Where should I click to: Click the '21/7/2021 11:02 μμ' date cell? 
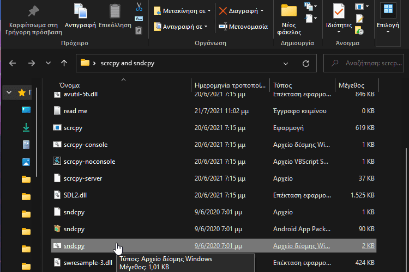221,111
